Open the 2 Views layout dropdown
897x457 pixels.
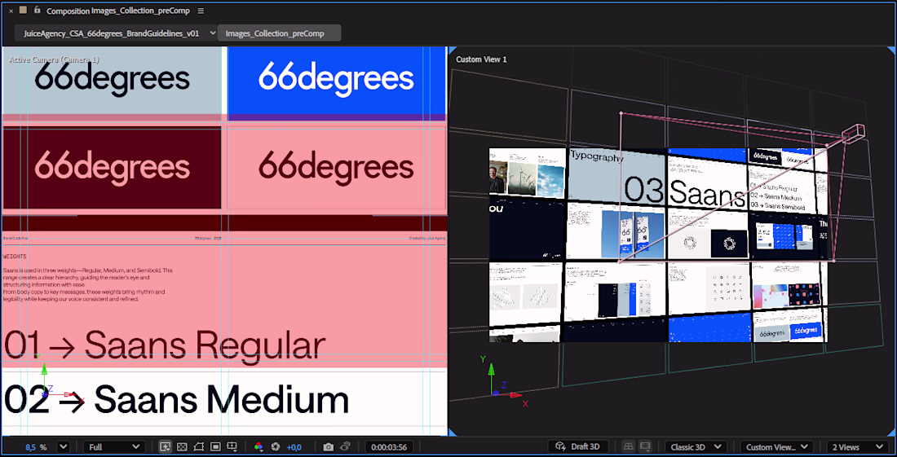pyautogui.click(x=858, y=446)
